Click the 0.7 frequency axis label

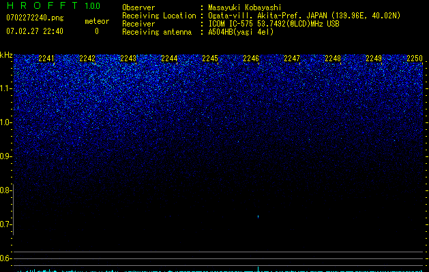(5, 224)
